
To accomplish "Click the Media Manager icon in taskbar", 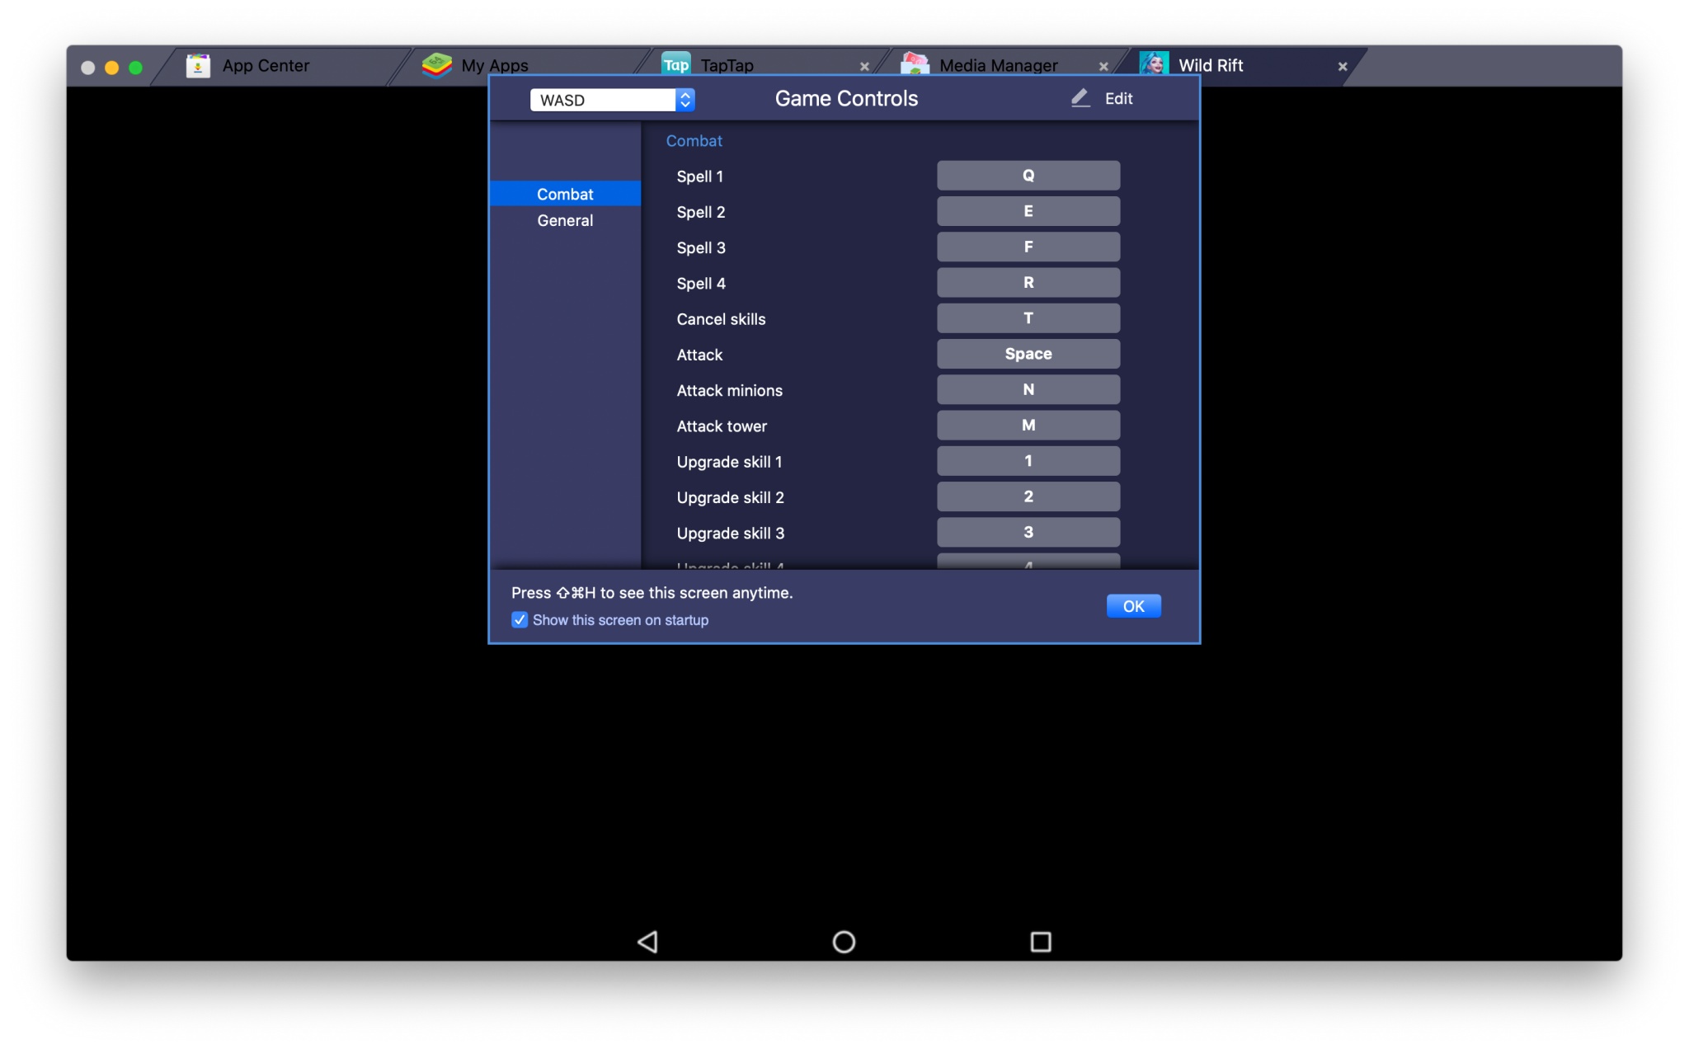I will (x=914, y=64).
